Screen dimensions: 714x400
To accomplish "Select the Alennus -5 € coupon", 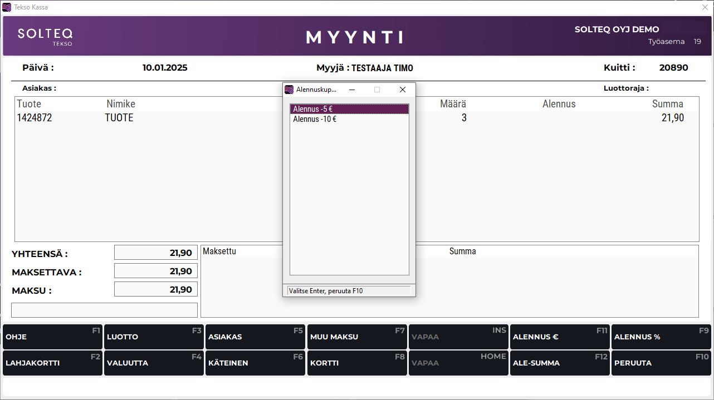I will point(349,109).
